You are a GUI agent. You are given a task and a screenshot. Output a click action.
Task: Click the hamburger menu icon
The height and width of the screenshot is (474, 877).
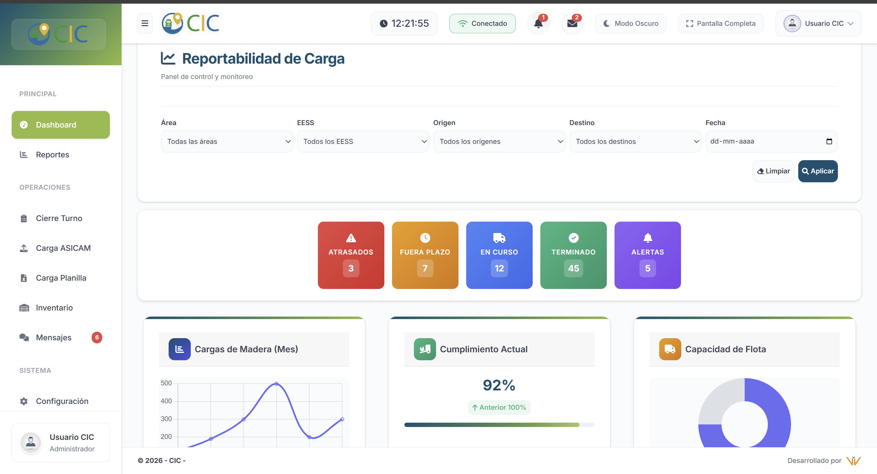coord(145,23)
